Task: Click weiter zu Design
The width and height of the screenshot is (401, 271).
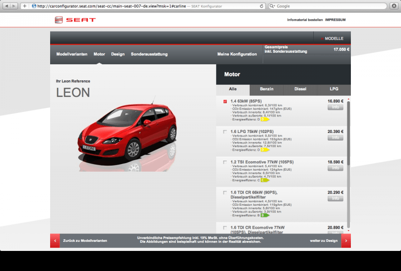Action: coord(324,241)
